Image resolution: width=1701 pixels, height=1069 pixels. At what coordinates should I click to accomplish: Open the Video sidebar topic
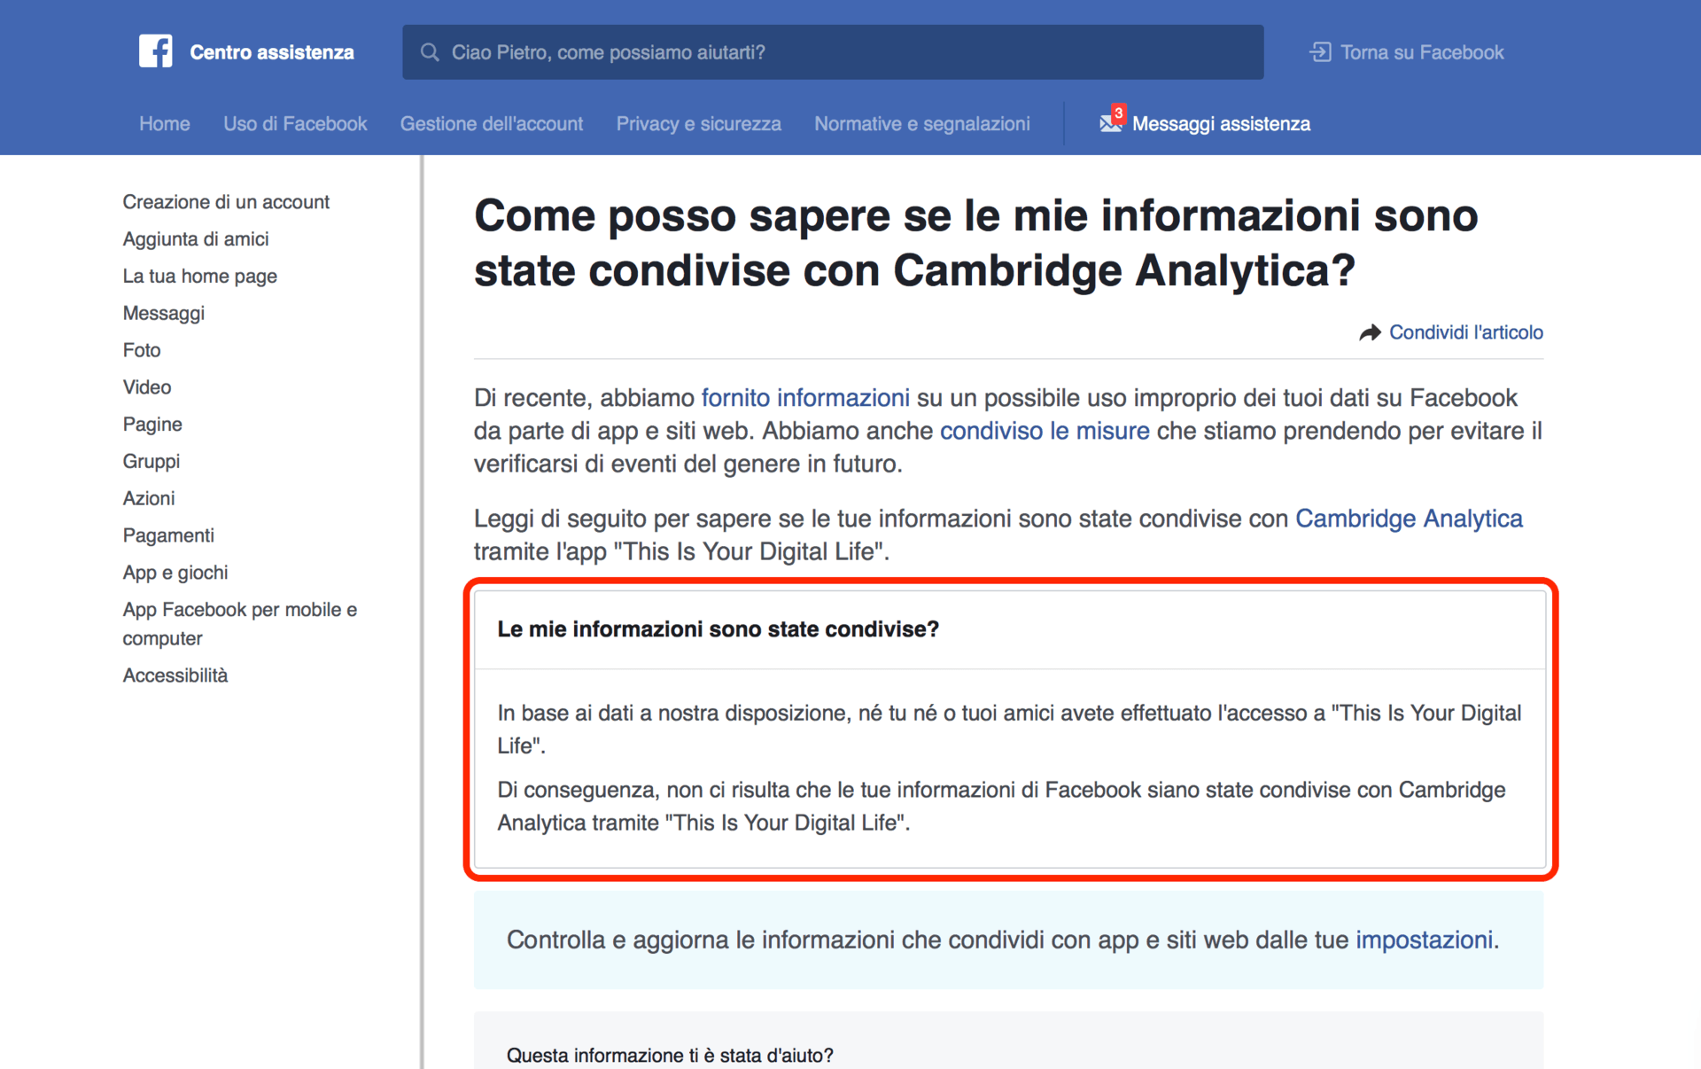[147, 387]
